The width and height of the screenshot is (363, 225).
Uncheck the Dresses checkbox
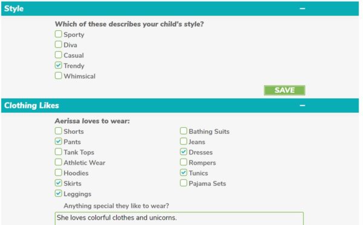[x=183, y=151]
